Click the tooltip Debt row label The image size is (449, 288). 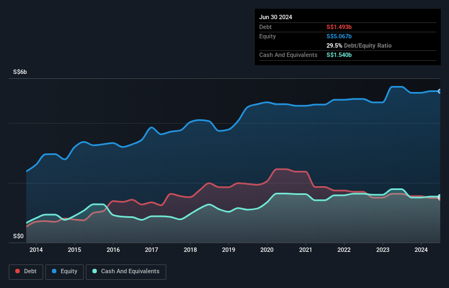pyautogui.click(x=265, y=27)
